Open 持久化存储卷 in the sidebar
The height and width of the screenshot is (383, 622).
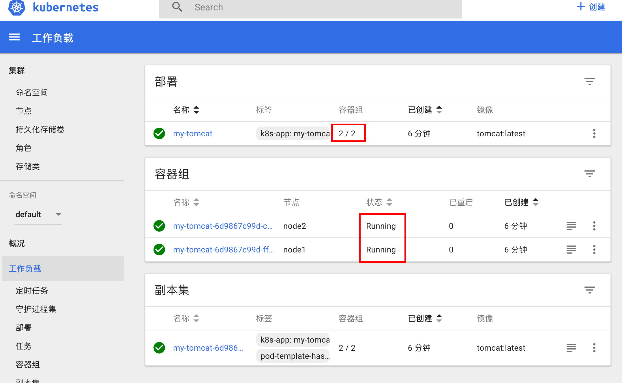pos(40,129)
